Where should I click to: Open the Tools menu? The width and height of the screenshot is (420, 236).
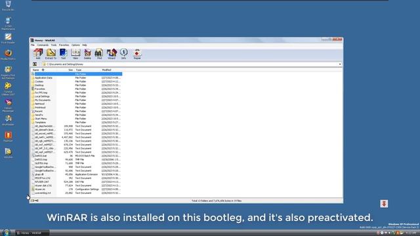point(54,45)
